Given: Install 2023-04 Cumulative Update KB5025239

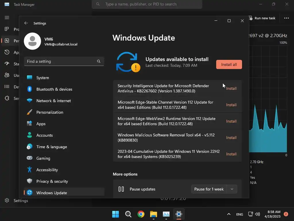Looking at the screenshot, I should [x=231, y=154].
